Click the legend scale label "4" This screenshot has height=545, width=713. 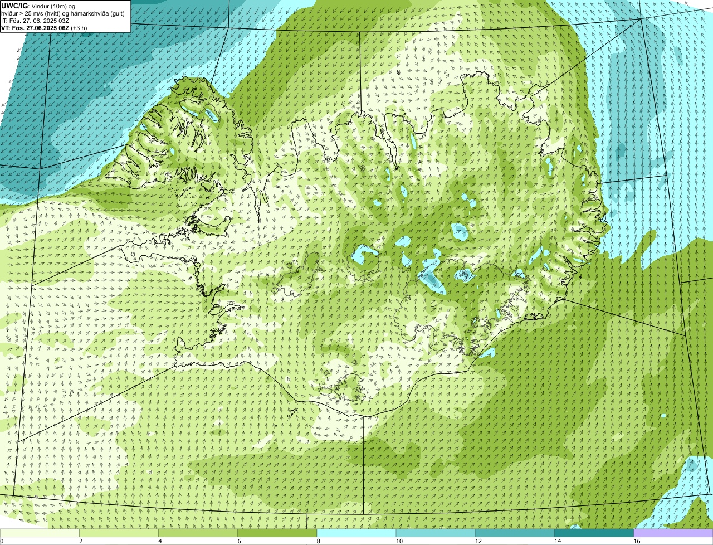point(160,541)
